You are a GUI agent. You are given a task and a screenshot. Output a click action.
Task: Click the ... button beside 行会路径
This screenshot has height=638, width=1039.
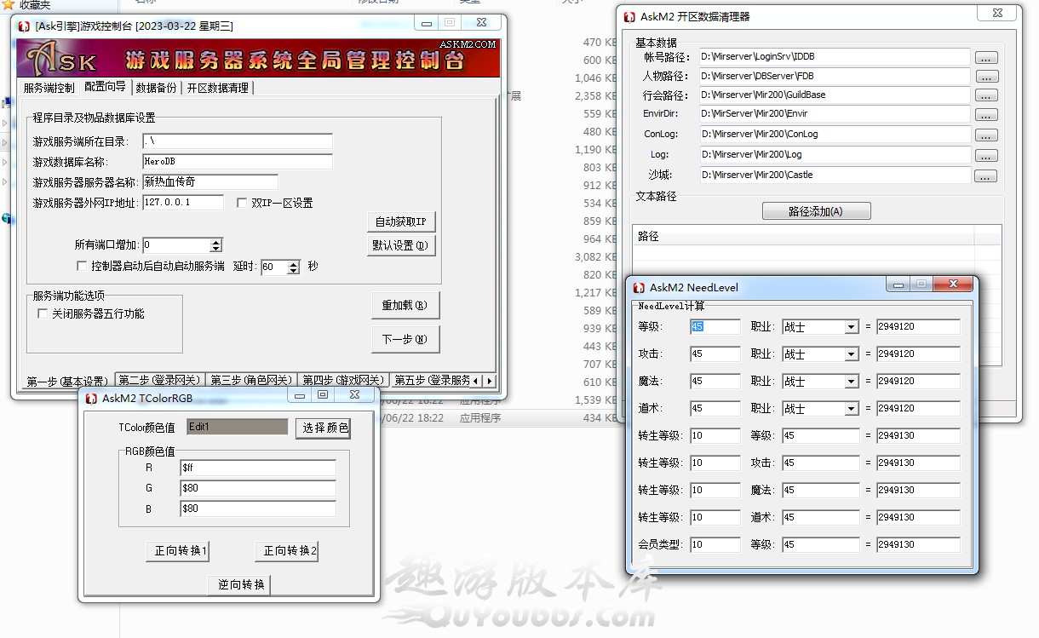click(985, 96)
